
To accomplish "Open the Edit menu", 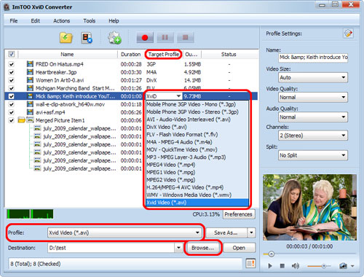I will pyautogui.click(x=36, y=21).
